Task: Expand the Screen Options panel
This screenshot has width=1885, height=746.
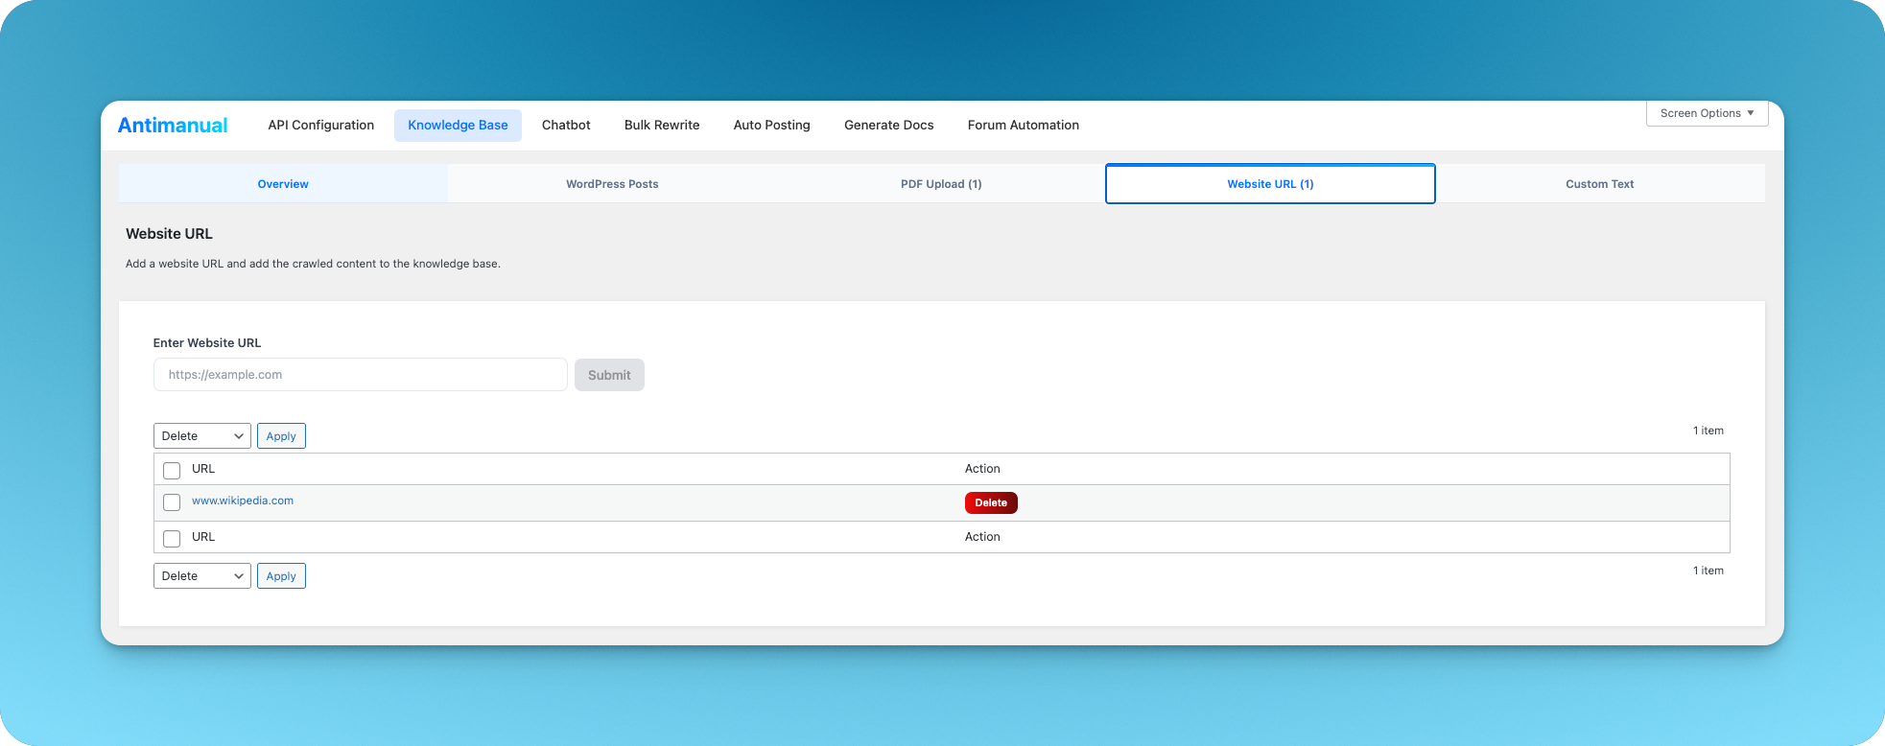Action: coord(1707,113)
